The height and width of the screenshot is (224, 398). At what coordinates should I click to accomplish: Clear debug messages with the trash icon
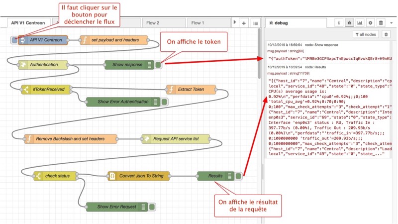click(x=386, y=34)
